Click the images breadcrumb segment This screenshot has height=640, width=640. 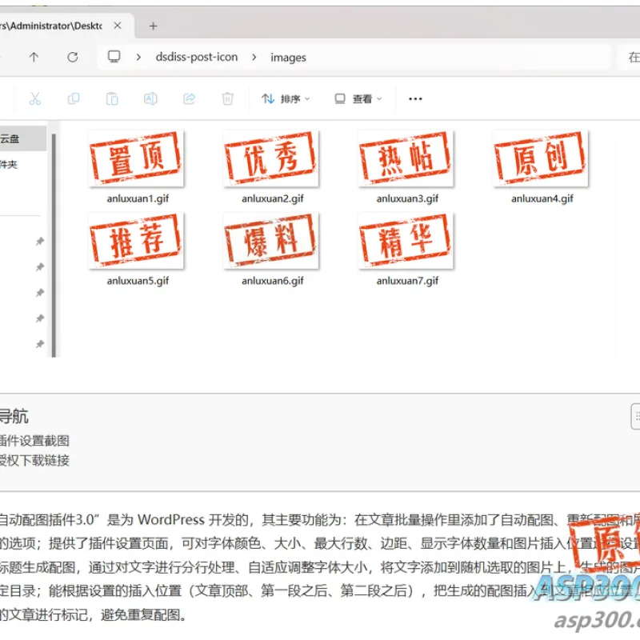click(288, 58)
